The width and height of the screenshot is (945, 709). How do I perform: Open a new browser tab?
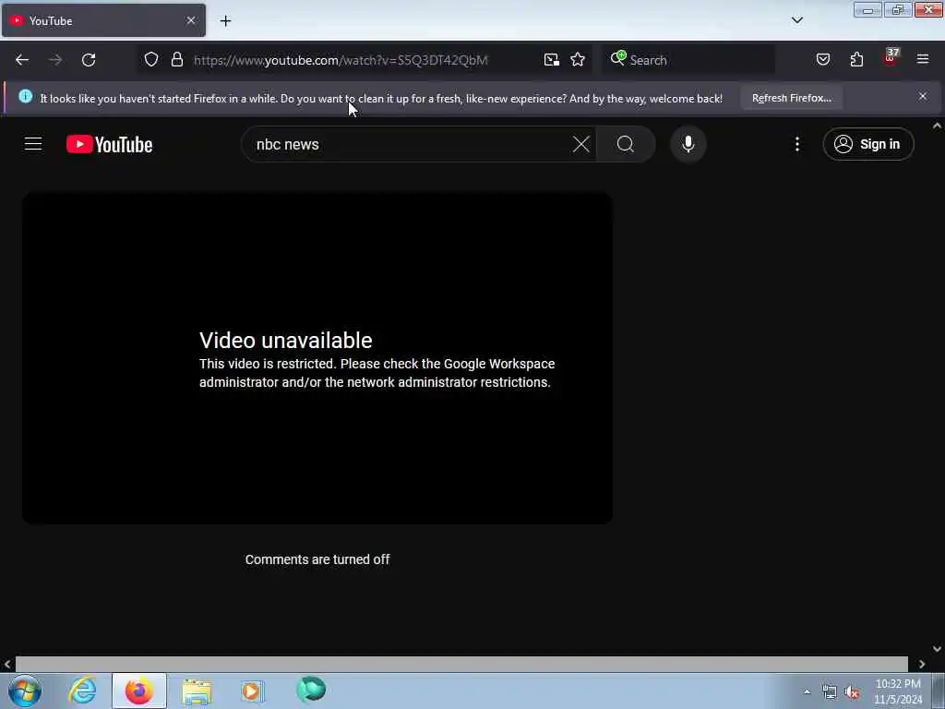[225, 21]
